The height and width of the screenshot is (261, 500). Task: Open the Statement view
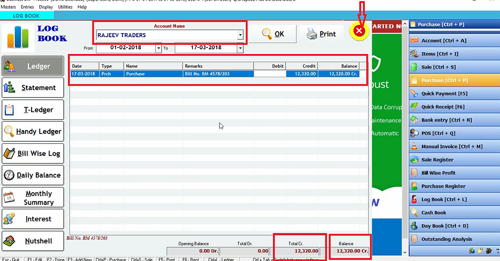[x=33, y=88]
